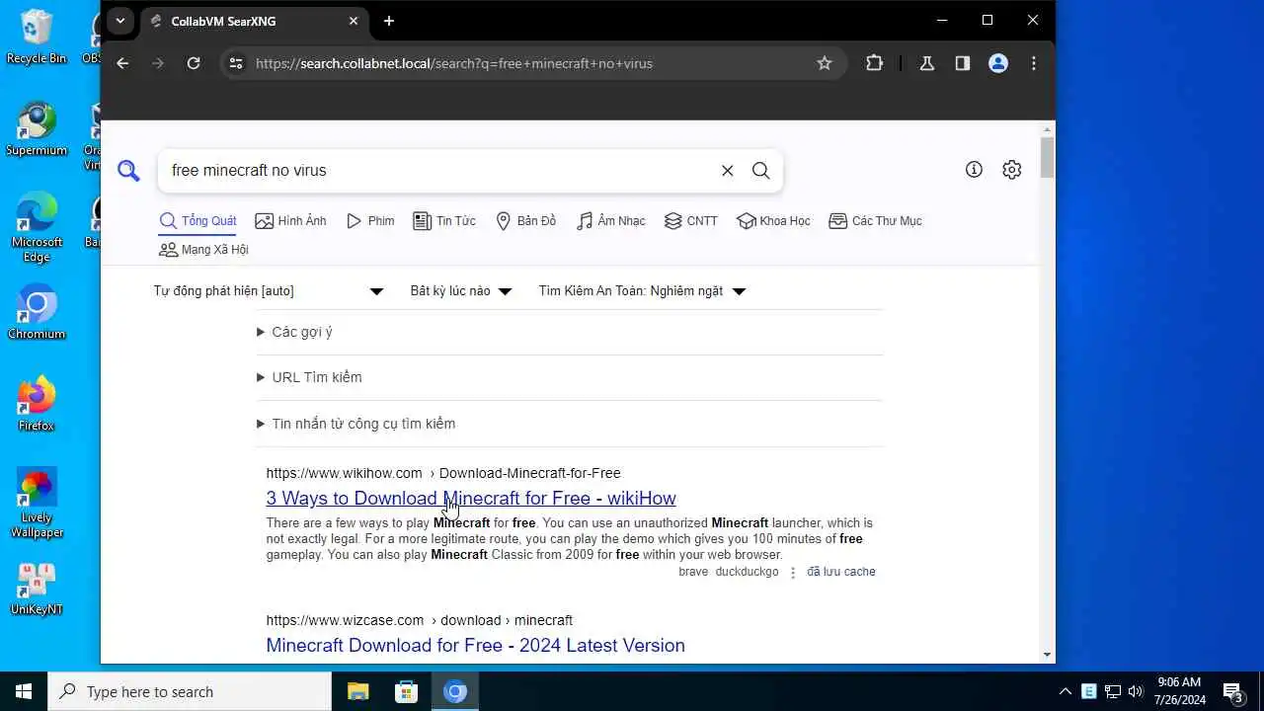The image size is (1264, 711).
Task: View site information icon in address bar
Action: pyautogui.click(x=235, y=63)
